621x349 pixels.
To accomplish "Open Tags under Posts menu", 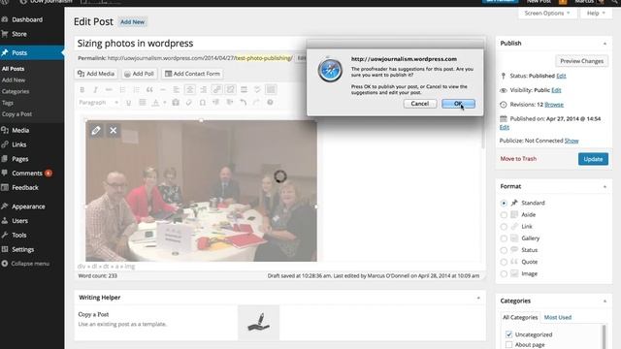I will tap(8, 103).
